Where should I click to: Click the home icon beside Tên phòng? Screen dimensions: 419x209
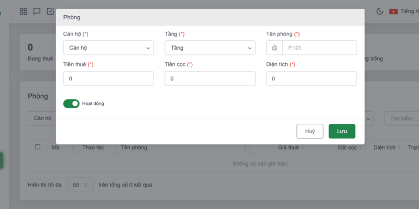(274, 48)
